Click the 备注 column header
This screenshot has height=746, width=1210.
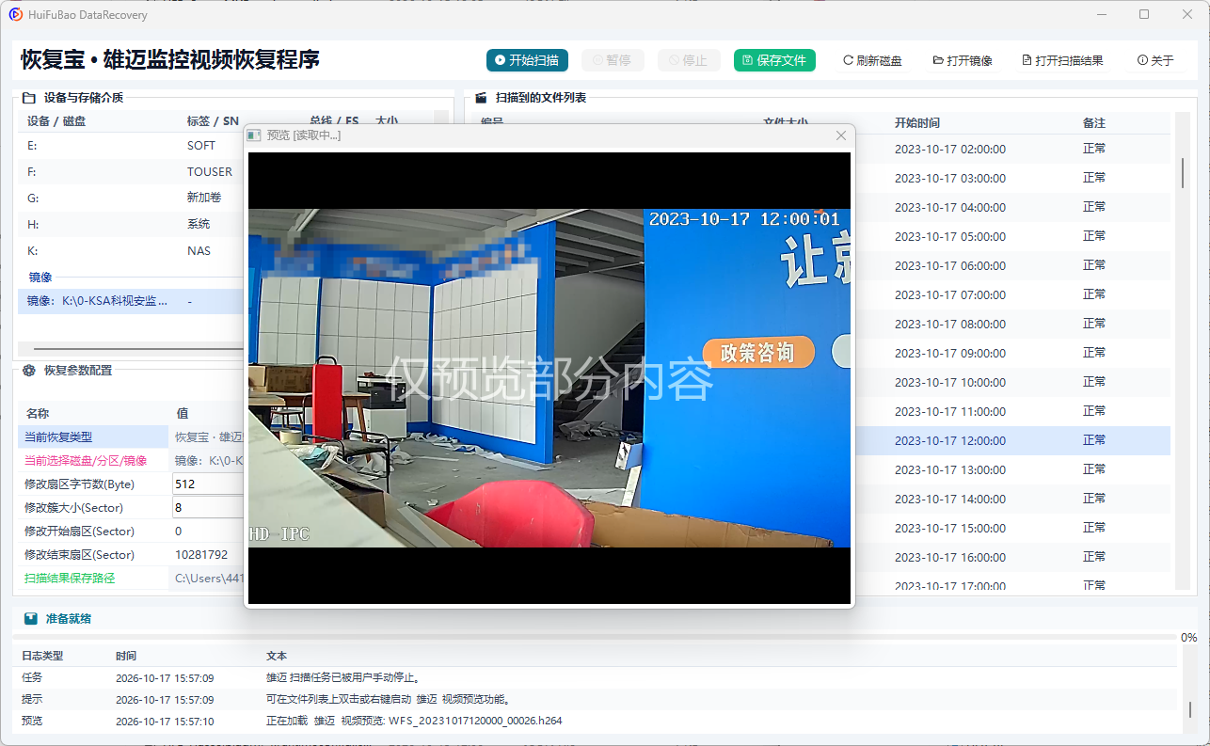point(1094,123)
